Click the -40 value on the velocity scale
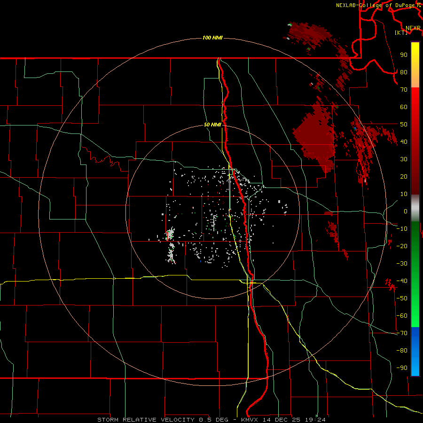Screen dimensions: 423x423 point(402,281)
